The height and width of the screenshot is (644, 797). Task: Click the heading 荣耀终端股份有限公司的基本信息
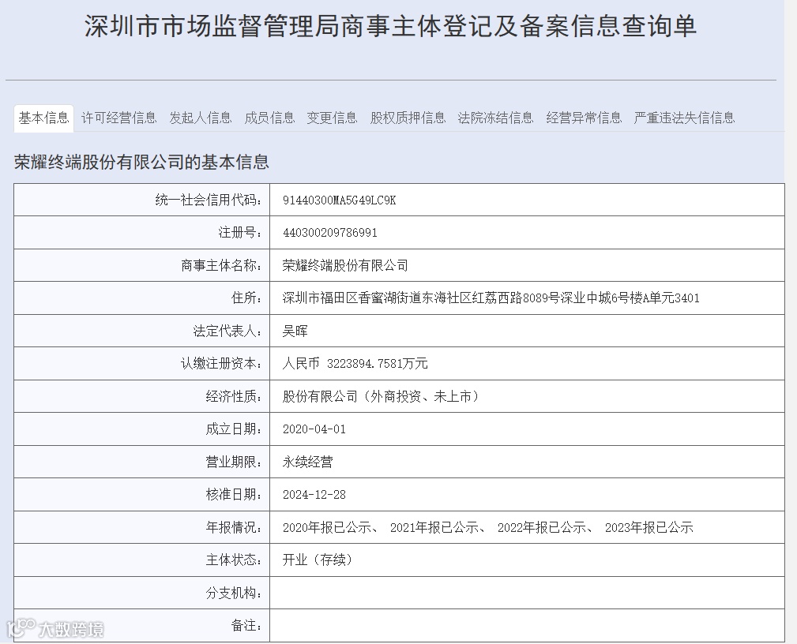[x=141, y=162]
